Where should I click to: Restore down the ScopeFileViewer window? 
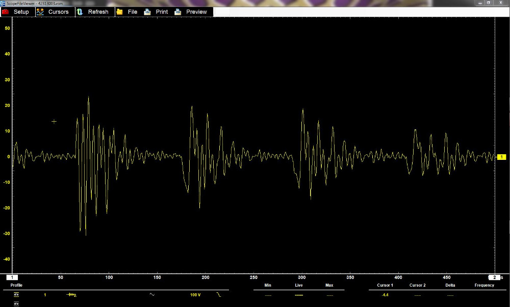click(x=489, y=3)
